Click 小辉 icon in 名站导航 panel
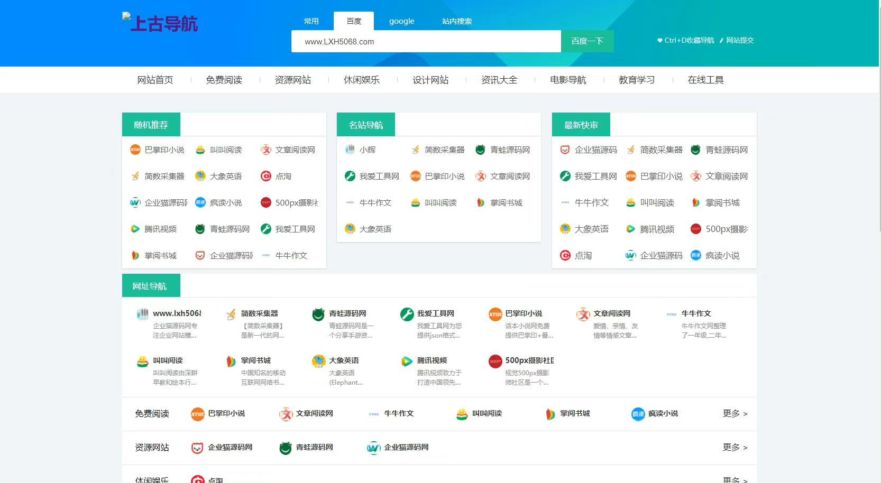The height and width of the screenshot is (483, 881). pyautogui.click(x=350, y=150)
